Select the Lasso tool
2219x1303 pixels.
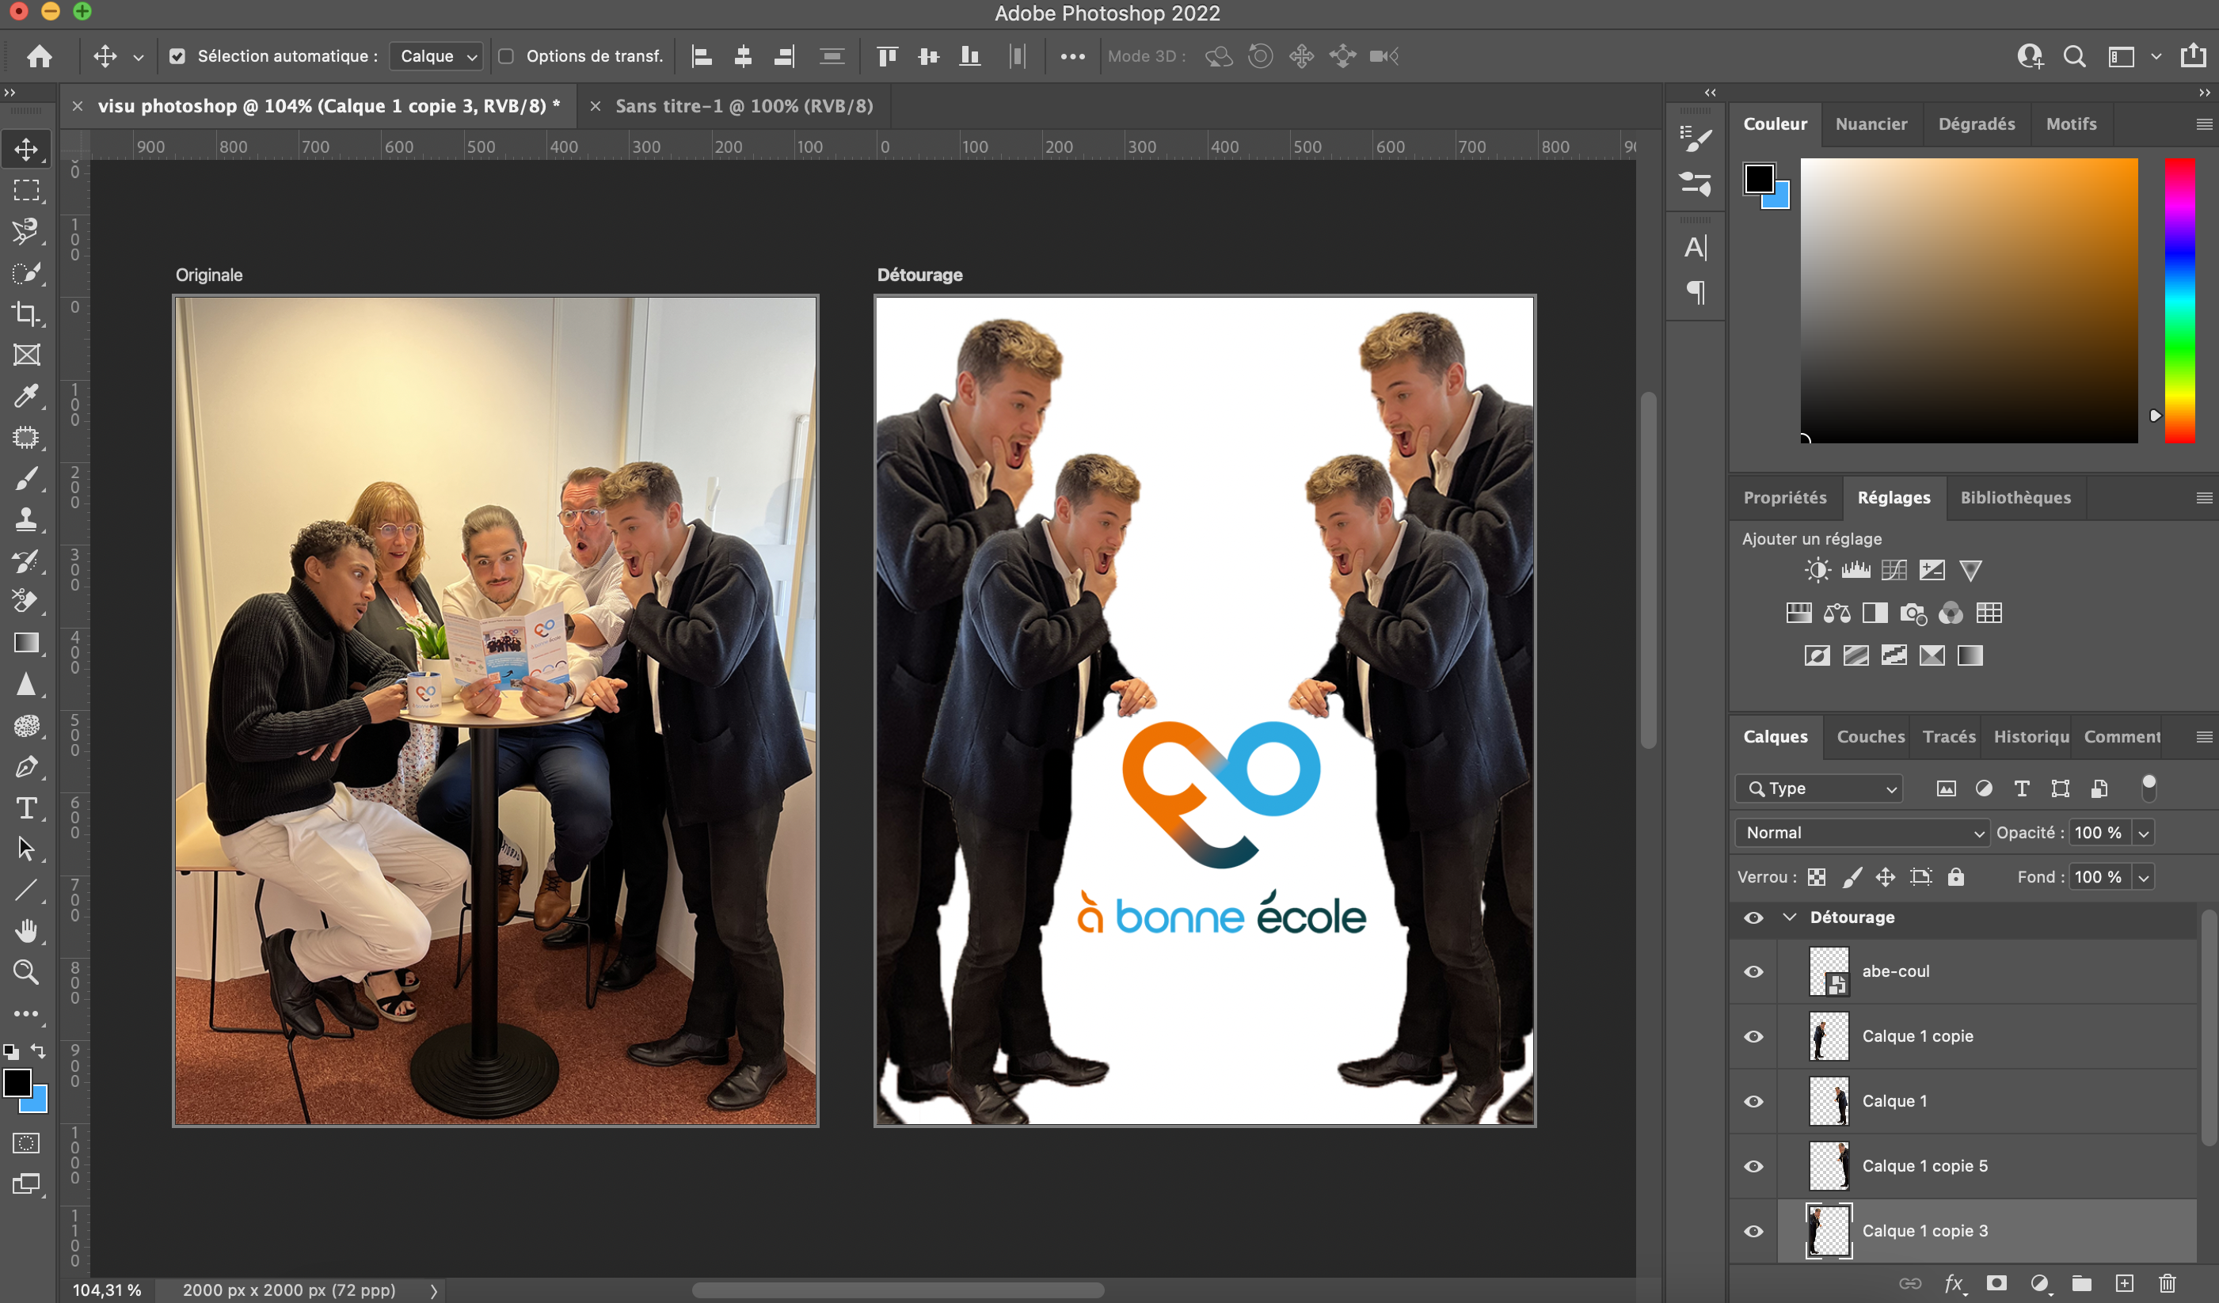pos(26,231)
